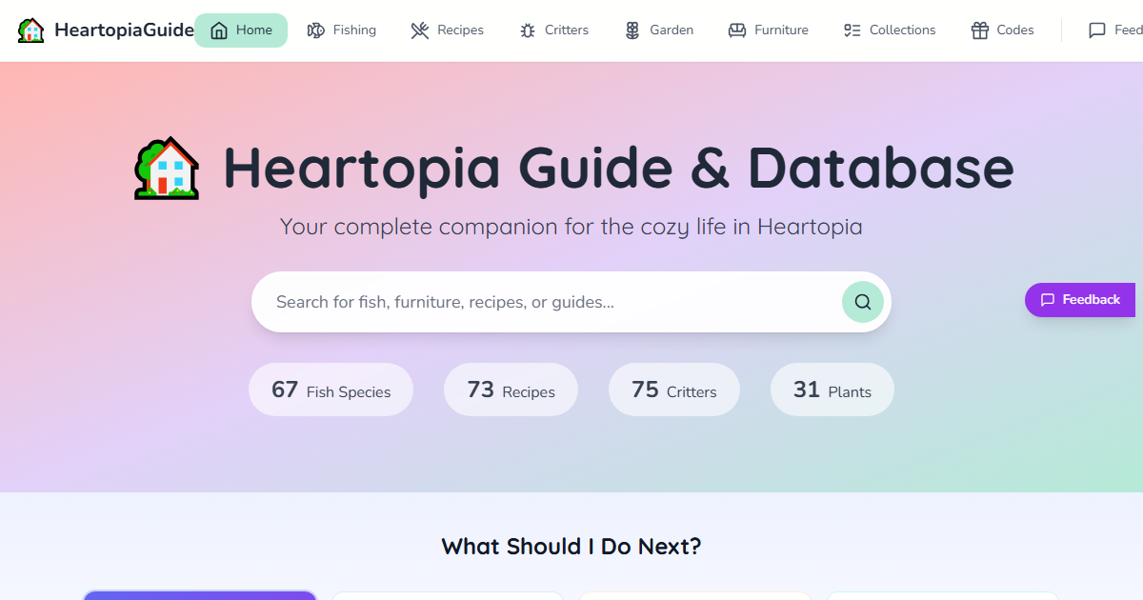This screenshot has height=600, width=1143.
Task: Click the 67 Fish Species stat pill
Action: point(331,390)
